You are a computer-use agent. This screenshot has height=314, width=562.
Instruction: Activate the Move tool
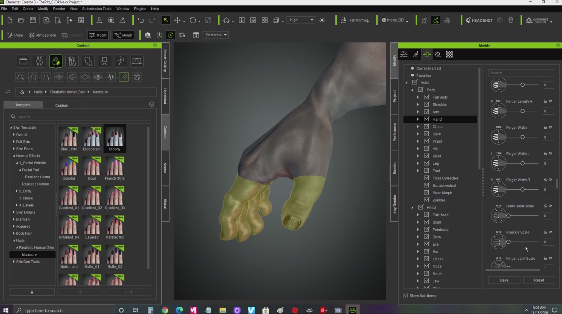pyautogui.click(x=177, y=20)
